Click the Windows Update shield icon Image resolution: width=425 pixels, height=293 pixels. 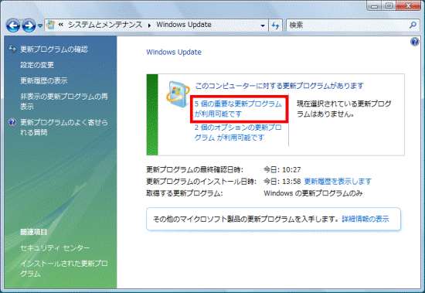[178, 94]
